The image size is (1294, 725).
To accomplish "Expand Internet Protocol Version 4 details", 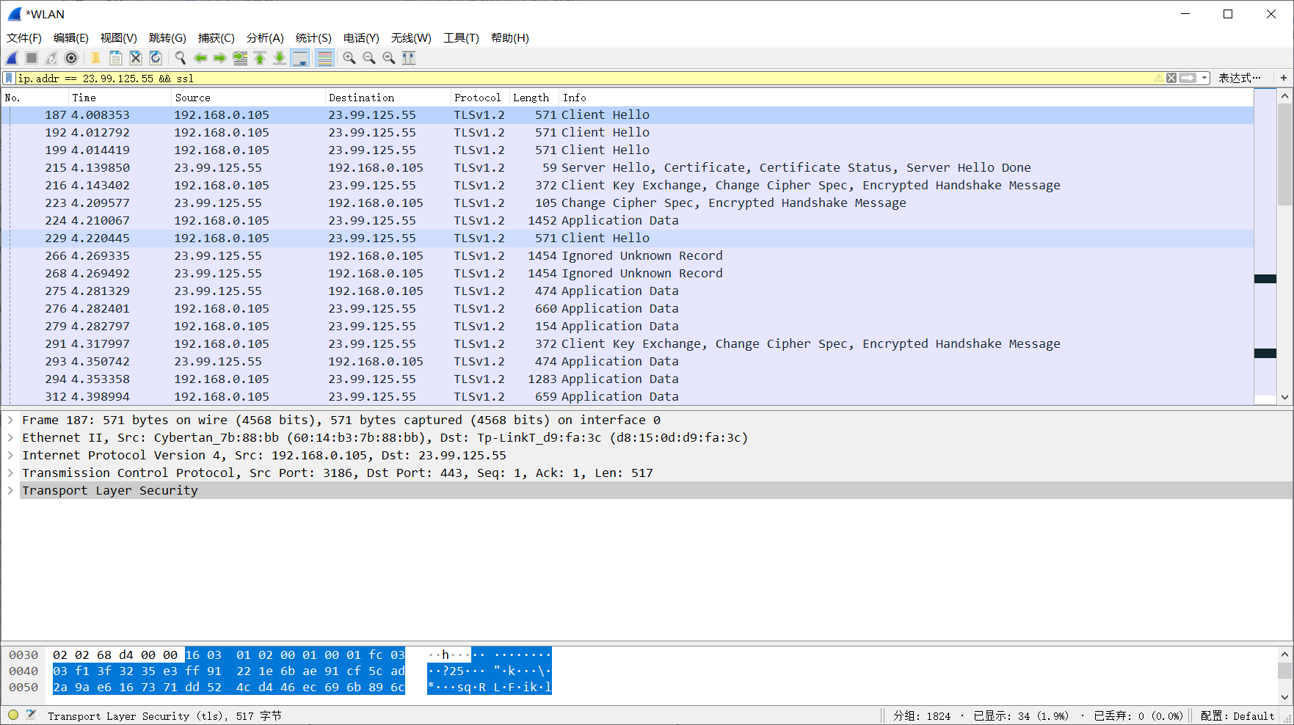I will point(10,455).
